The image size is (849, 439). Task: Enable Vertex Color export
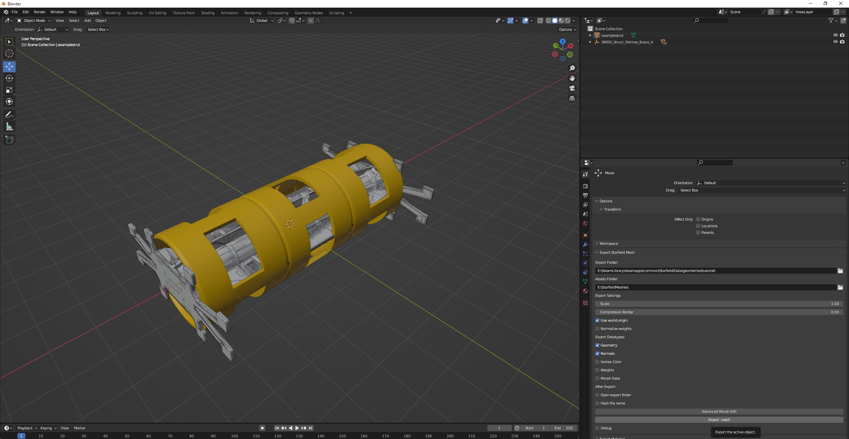coord(597,362)
